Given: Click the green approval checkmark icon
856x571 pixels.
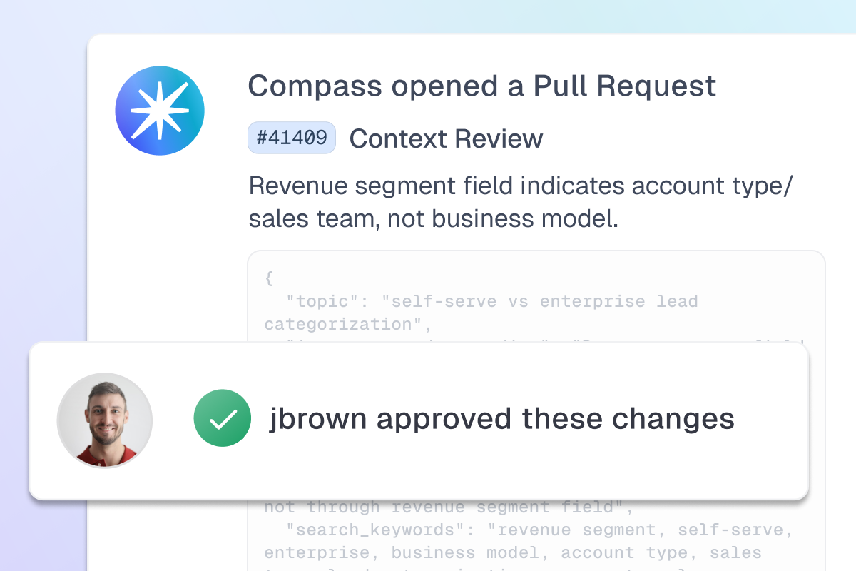Looking at the screenshot, I should click(x=223, y=418).
